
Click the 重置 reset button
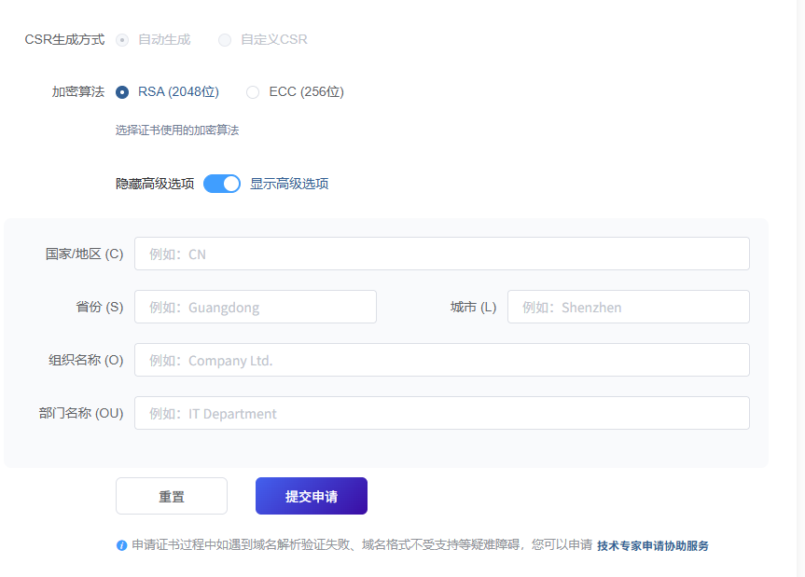click(172, 496)
